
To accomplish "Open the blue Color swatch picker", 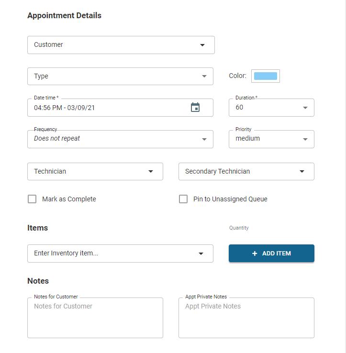I will click(x=266, y=76).
